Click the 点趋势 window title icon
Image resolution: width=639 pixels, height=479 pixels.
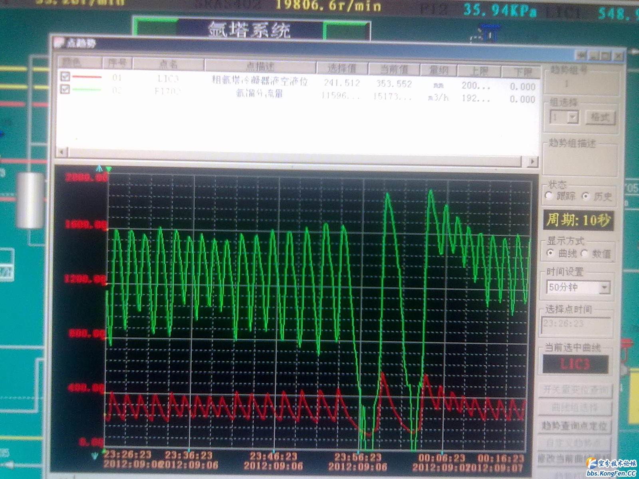59,43
